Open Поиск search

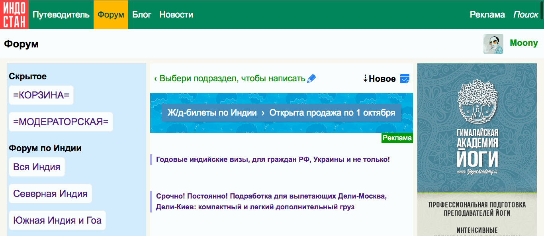click(526, 15)
